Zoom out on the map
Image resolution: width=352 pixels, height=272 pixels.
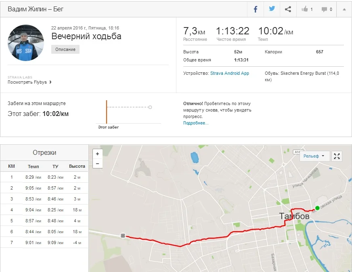tap(97, 164)
